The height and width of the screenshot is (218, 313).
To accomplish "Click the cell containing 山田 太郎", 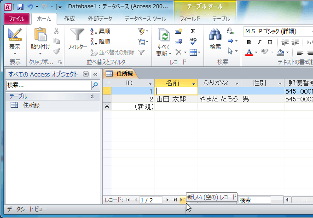I will pyautogui.click(x=176, y=99).
